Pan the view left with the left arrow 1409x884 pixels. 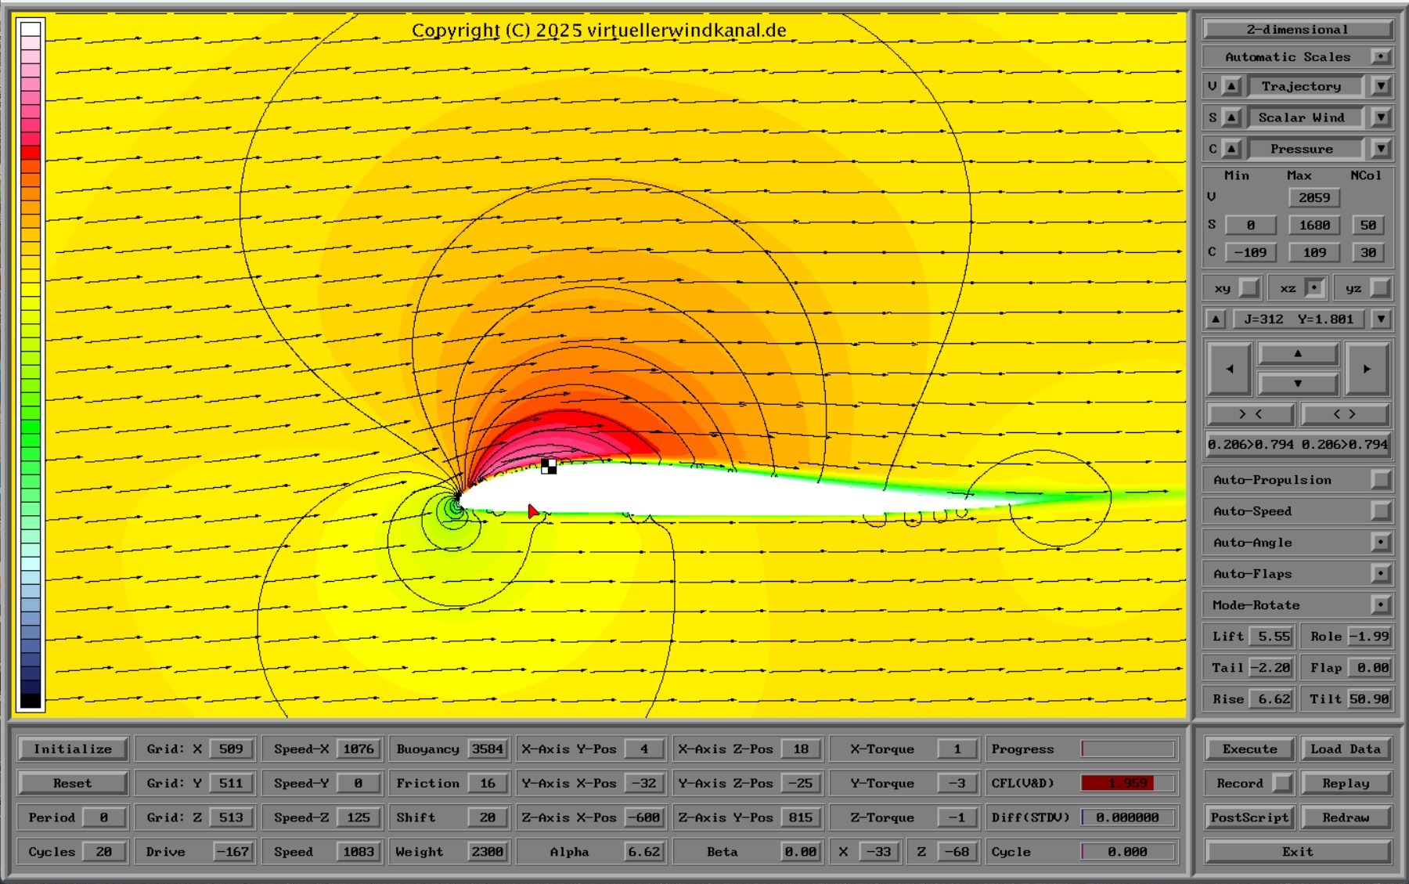(x=1229, y=369)
